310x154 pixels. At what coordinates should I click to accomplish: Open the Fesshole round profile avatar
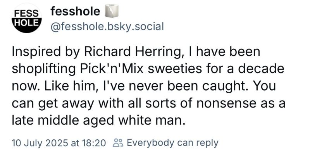(x=27, y=18)
